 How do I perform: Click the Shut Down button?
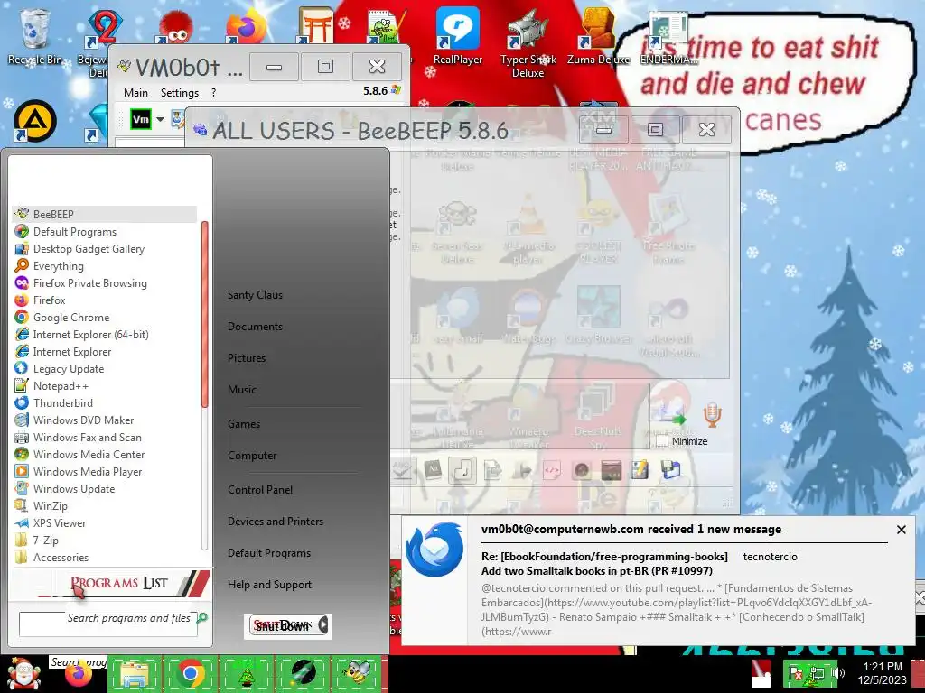[282, 626]
